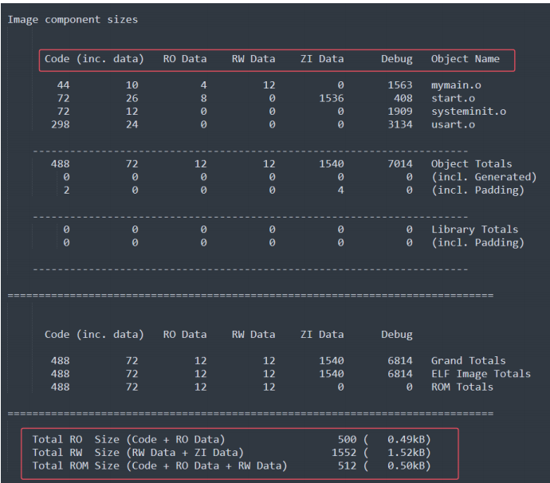The width and height of the screenshot is (550, 483).
Task: Select the 'Object Name' column header
Action: coord(466,59)
